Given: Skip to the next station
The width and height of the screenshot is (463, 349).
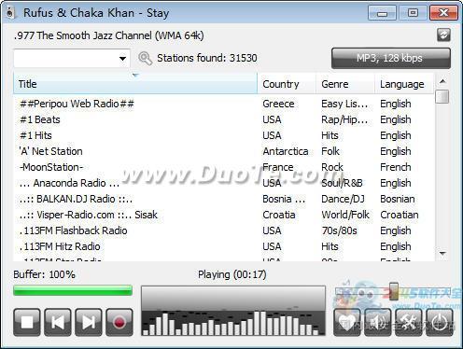Looking at the screenshot, I should tap(89, 322).
